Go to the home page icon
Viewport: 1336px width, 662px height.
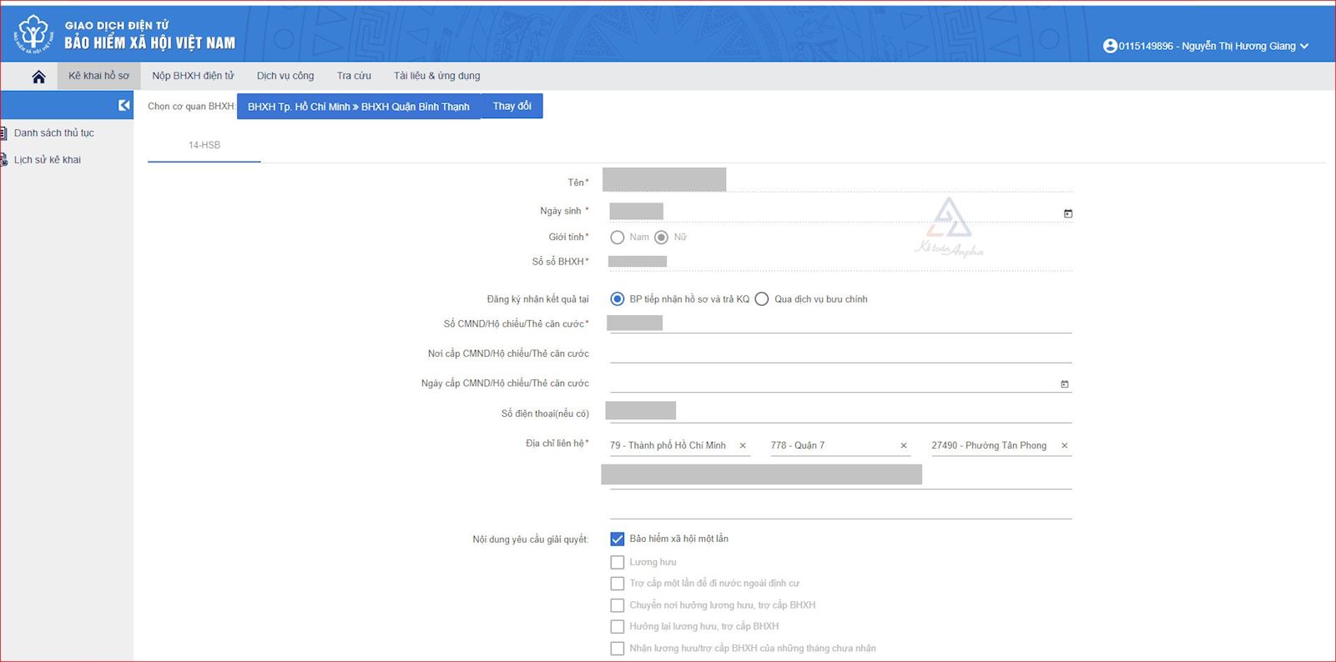pyautogui.click(x=38, y=77)
